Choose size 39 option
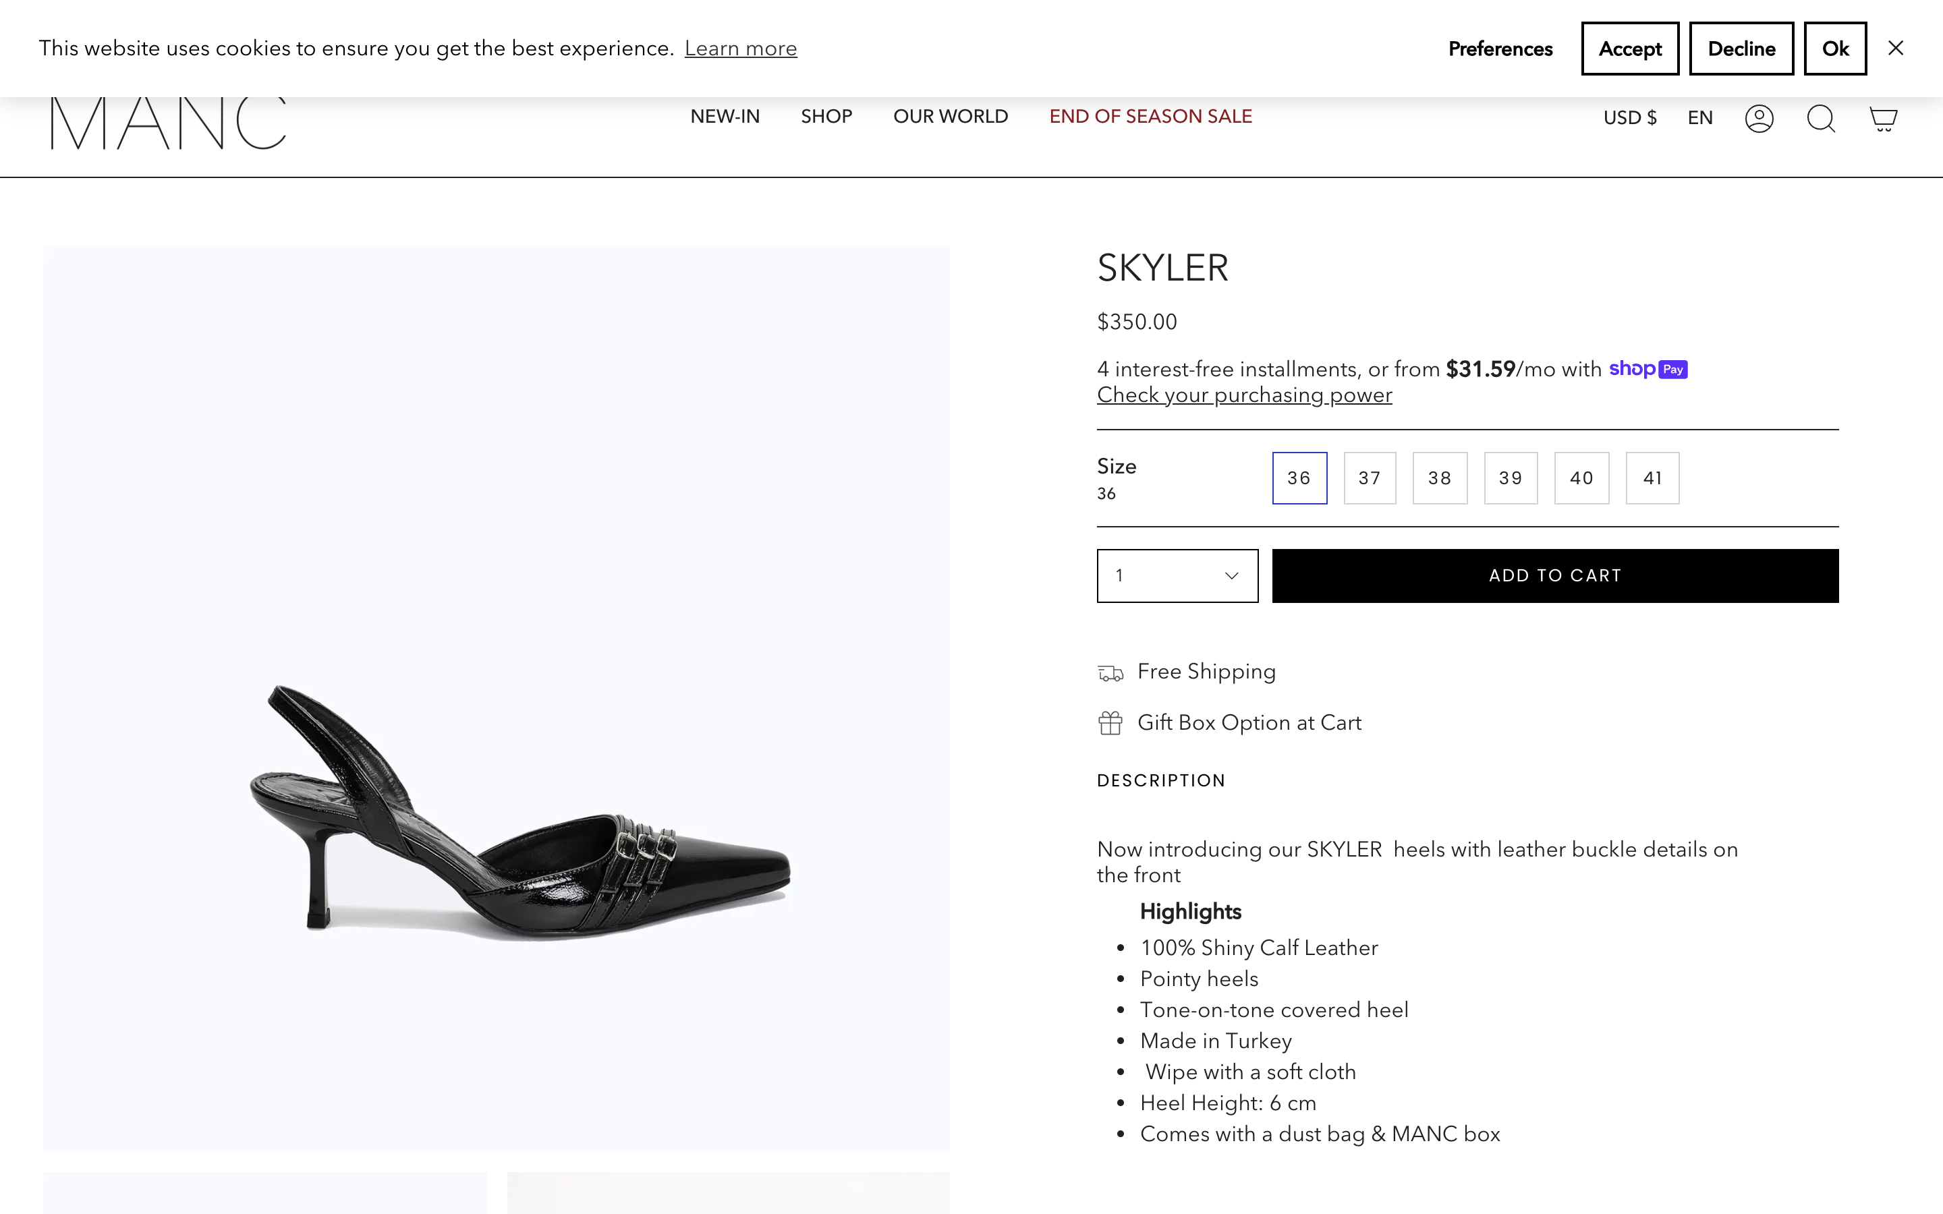The image size is (1943, 1214). click(1511, 478)
